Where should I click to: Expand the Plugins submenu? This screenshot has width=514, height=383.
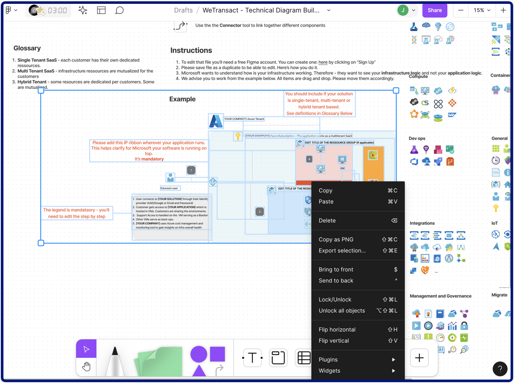click(358, 359)
